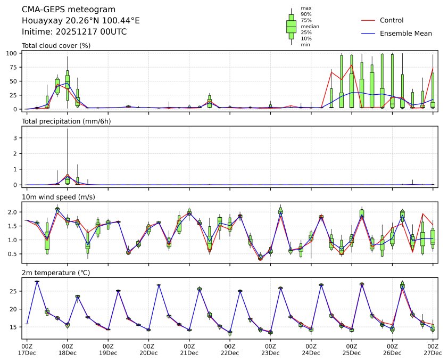Click the red Control legend line

368,20
